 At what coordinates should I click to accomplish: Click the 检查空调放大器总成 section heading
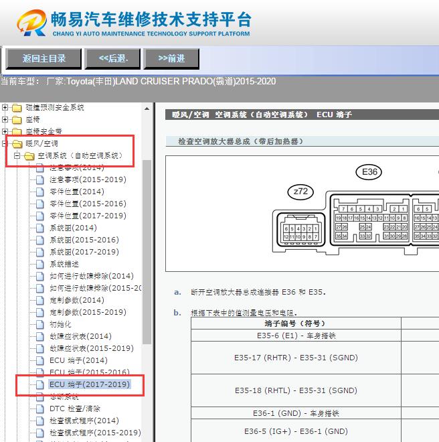(x=240, y=141)
